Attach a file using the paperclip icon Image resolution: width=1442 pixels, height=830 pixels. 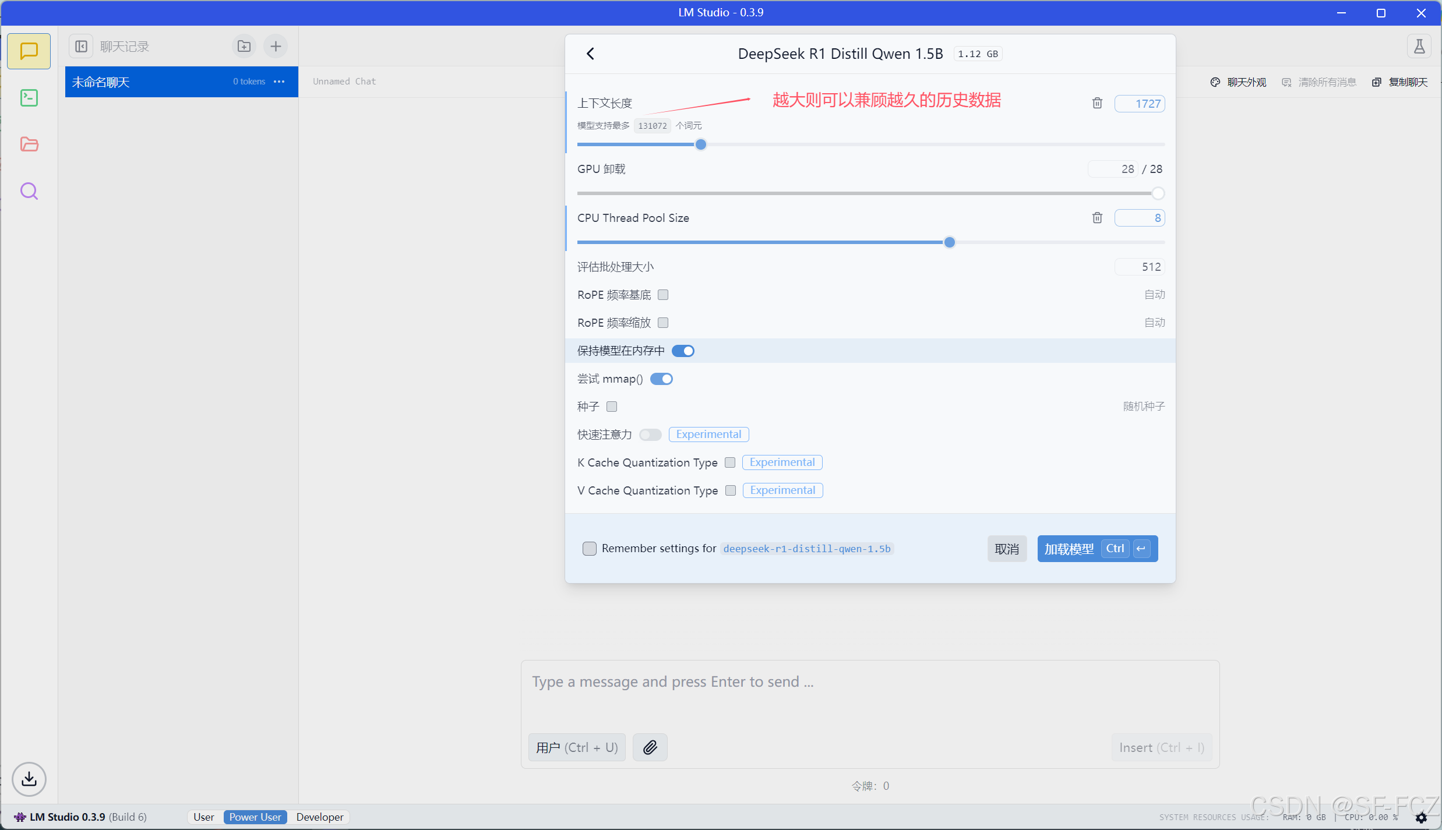click(x=650, y=747)
